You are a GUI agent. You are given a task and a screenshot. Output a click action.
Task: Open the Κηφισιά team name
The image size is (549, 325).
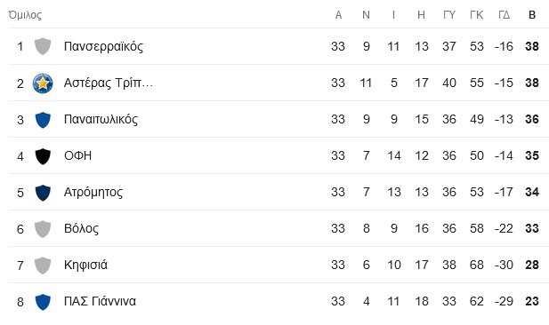point(85,265)
